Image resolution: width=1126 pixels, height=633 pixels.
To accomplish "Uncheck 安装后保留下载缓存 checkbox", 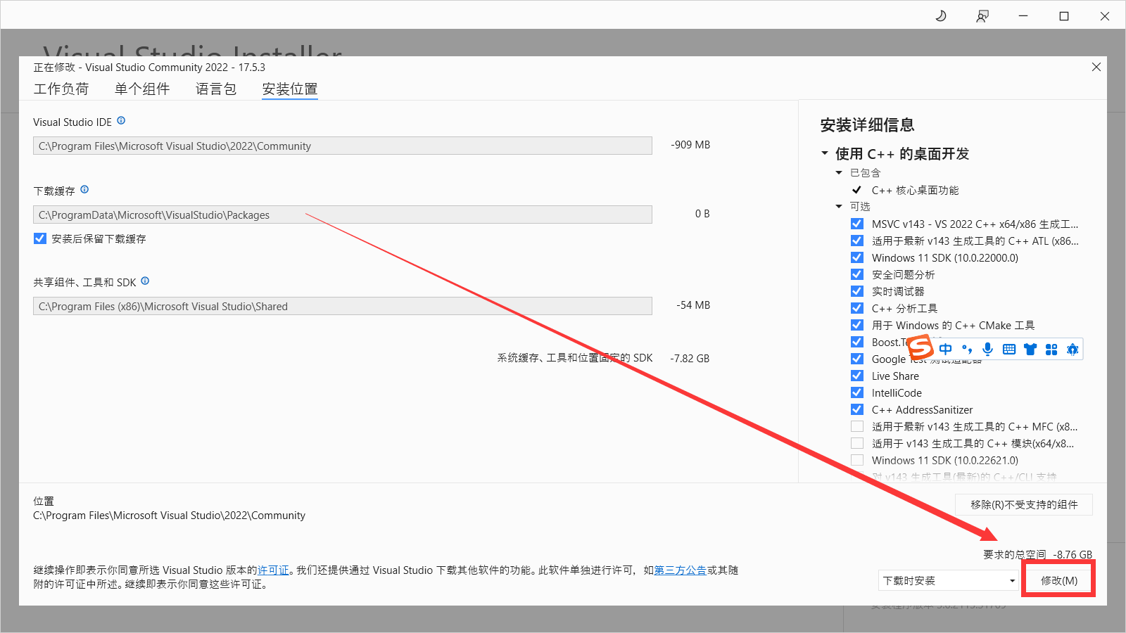I will click(x=40, y=238).
